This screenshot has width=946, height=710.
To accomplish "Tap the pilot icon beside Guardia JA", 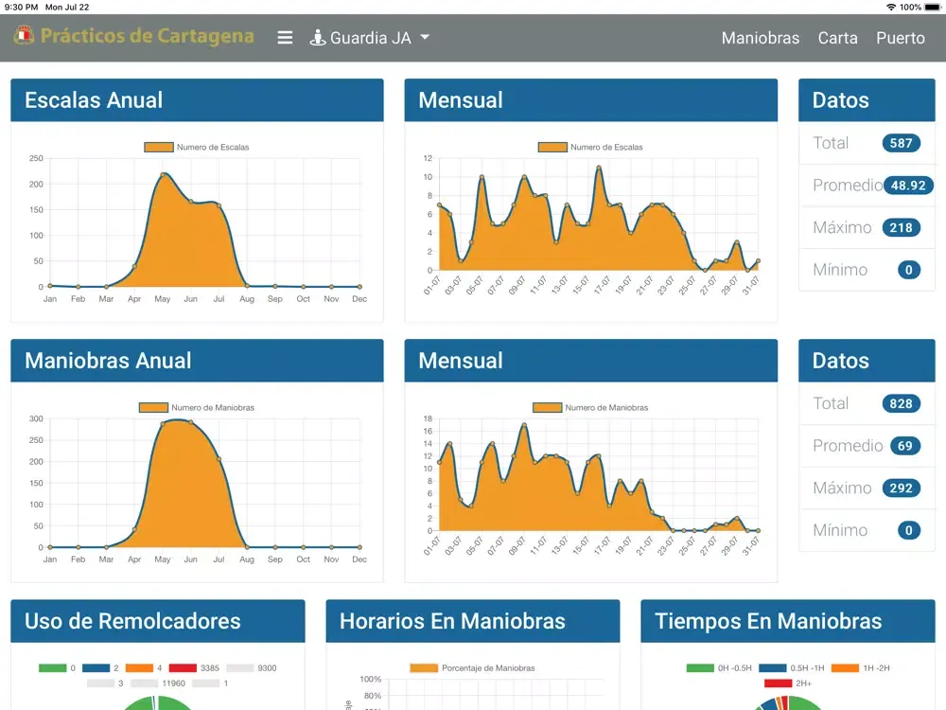I will [x=317, y=38].
